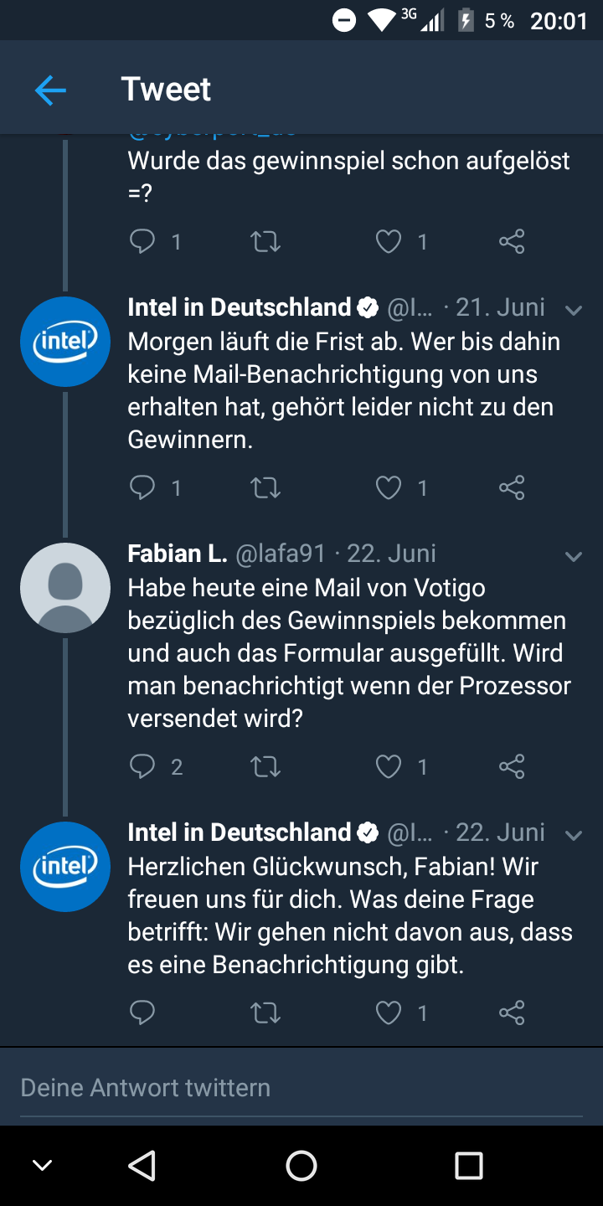This screenshot has height=1206, width=603.
Task: Open options menu for Fabian L.'s tweet
Action: click(574, 557)
